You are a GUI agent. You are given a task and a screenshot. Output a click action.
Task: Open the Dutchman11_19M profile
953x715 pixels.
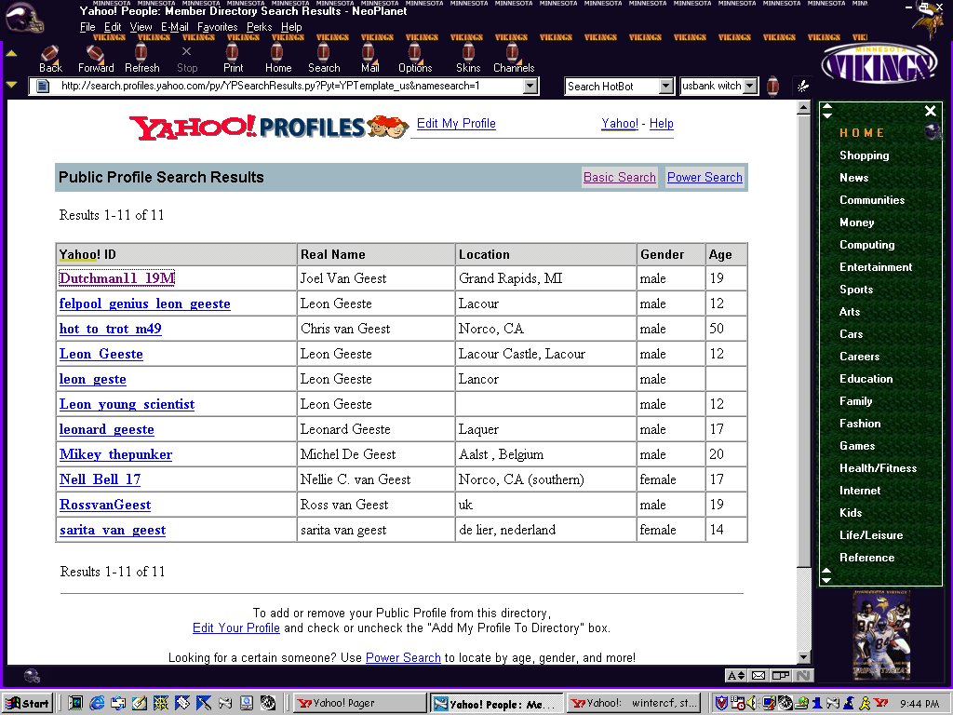(x=116, y=277)
